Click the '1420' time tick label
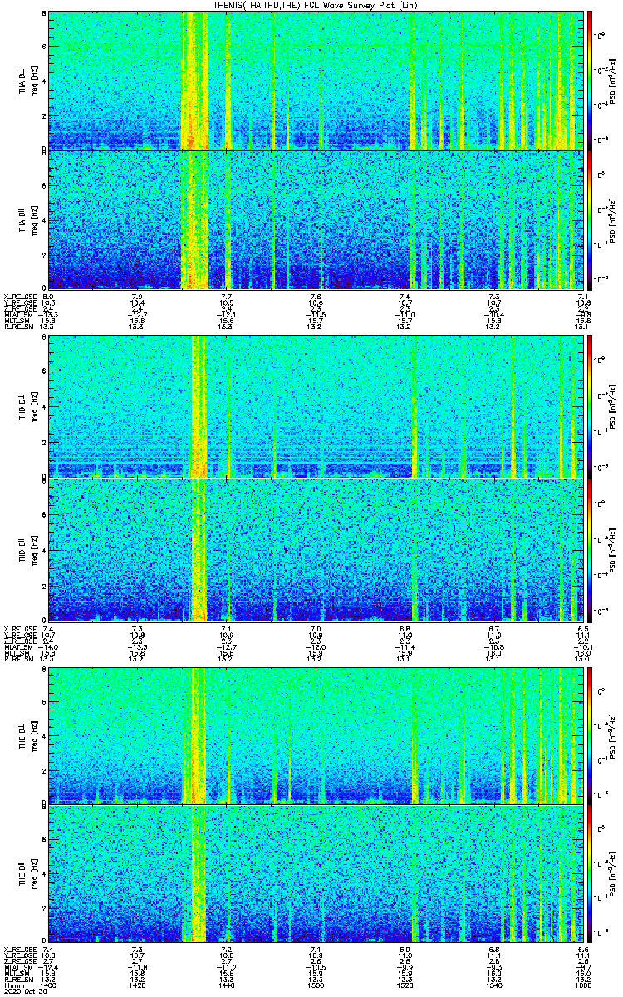The width and height of the screenshot is (623, 997). (137, 984)
